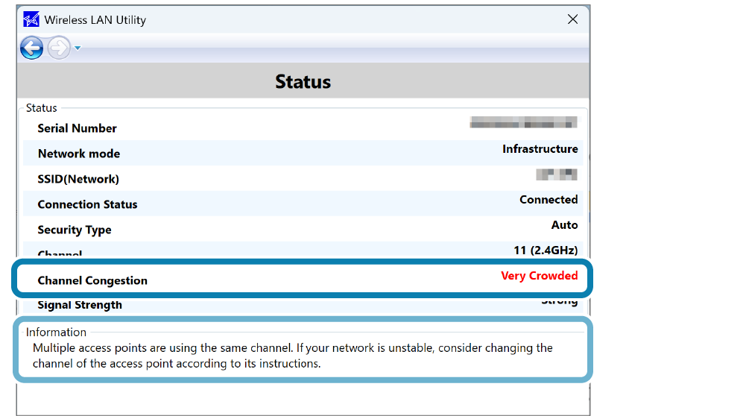The image size is (746, 416).
Task: Click the blurred SSID value
Action: click(556, 174)
